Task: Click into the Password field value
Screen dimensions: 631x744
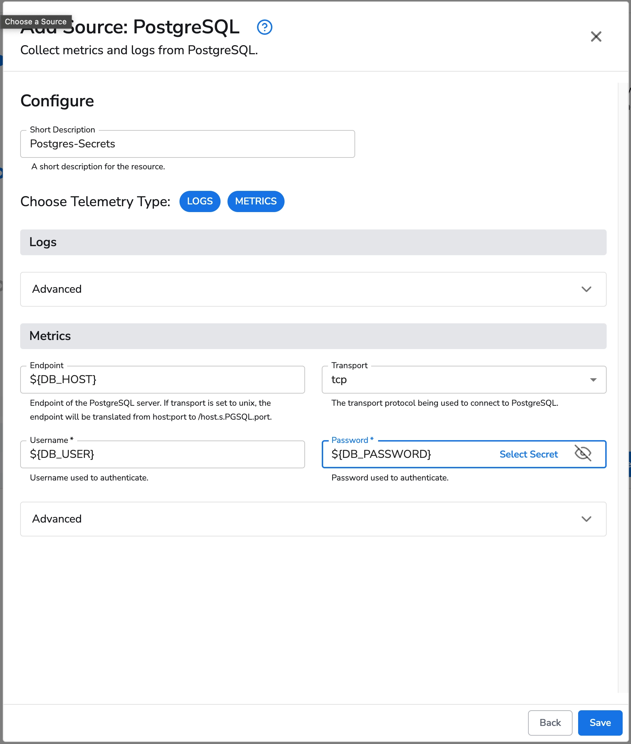Action: (381, 454)
